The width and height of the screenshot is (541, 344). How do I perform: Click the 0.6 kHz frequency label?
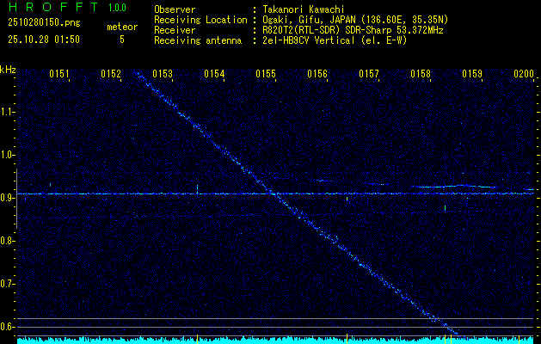7,327
